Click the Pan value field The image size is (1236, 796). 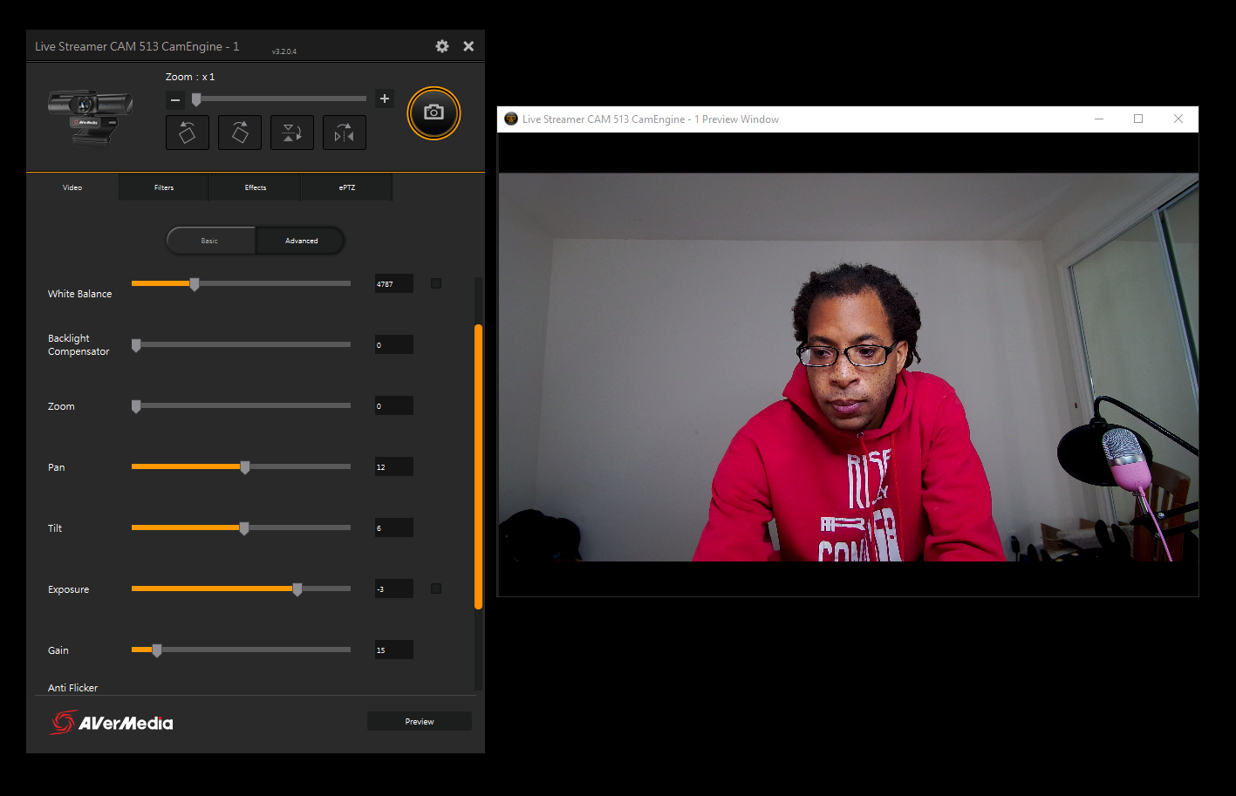coord(394,467)
